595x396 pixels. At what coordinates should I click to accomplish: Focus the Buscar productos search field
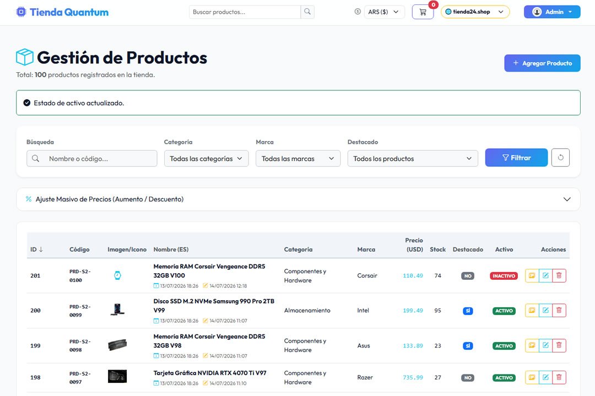245,12
